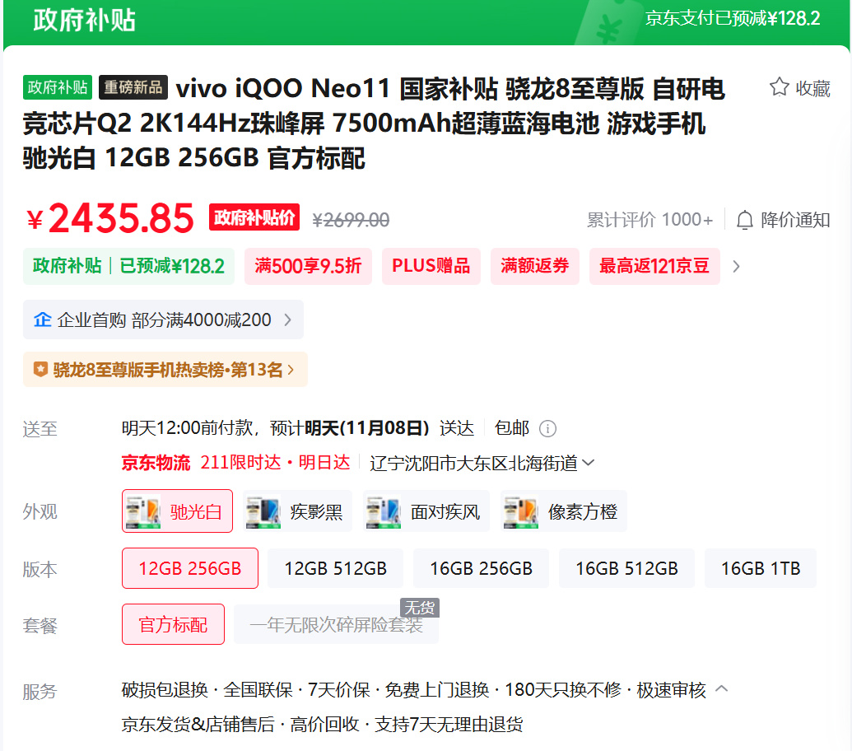Click the 像素方橙 phone thumbnail

point(521,511)
